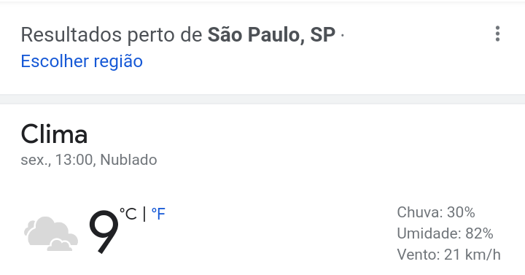Select the °C temperature unit

[x=128, y=214]
